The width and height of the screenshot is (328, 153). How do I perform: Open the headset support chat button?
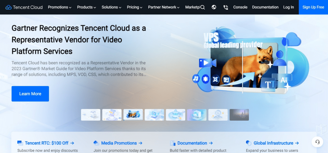coord(317,142)
